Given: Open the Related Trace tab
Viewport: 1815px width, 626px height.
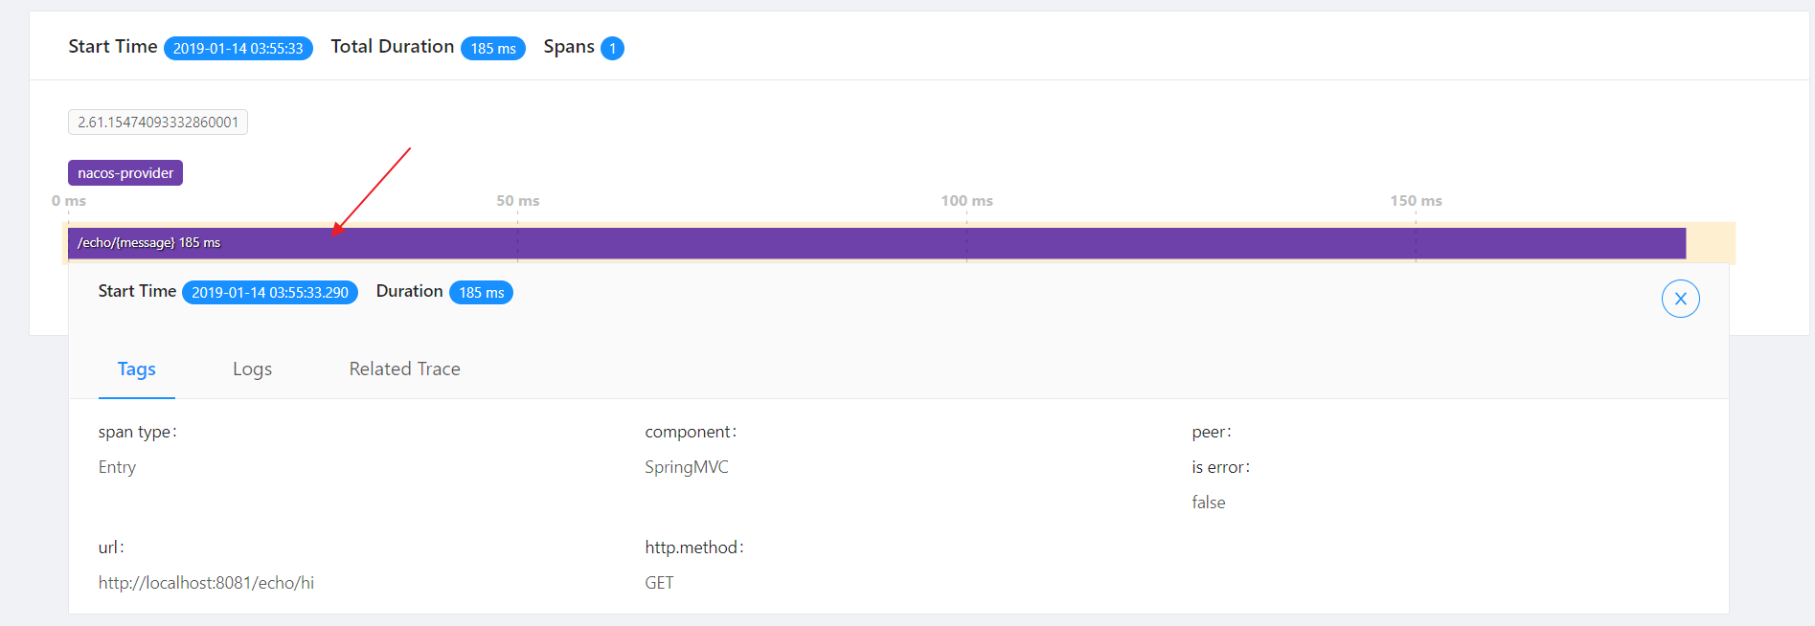Looking at the screenshot, I should tap(404, 369).
